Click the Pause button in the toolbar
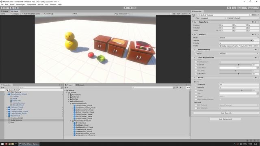The height and width of the screenshot is (146, 260). tap(130, 8)
